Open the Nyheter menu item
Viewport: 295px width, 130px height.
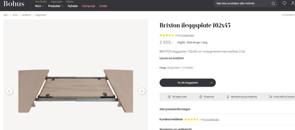click(73, 6)
